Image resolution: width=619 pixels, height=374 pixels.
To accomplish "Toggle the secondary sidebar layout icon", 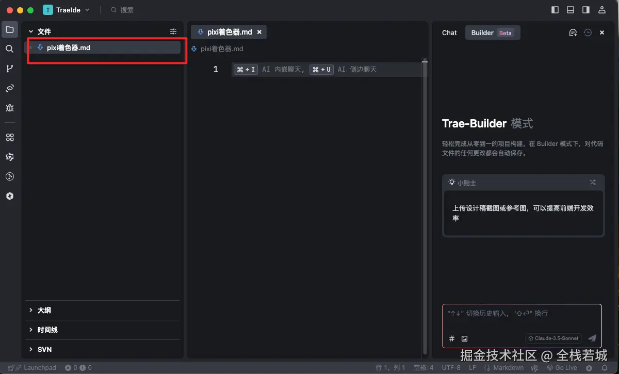I will point(586,10).
